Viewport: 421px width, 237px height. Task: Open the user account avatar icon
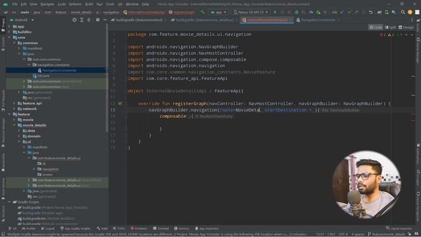(x=410, y=12)
